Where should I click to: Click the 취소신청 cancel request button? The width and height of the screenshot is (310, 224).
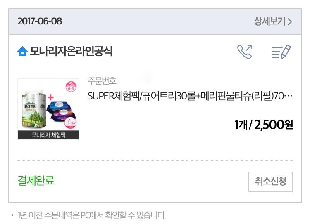coord(270,182)
